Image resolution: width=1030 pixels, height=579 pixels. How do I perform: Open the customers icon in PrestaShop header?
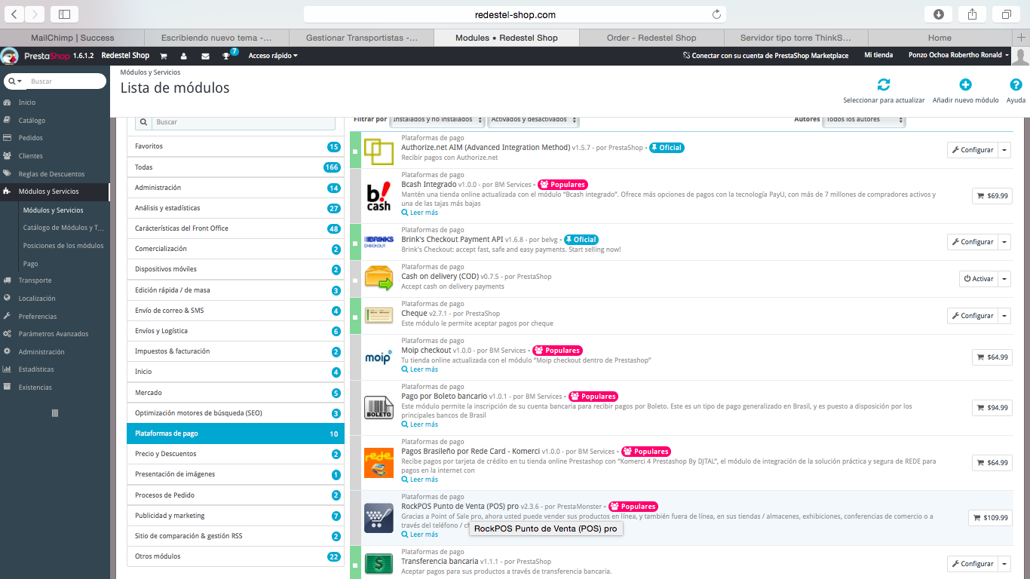click(x=184, y=56)
